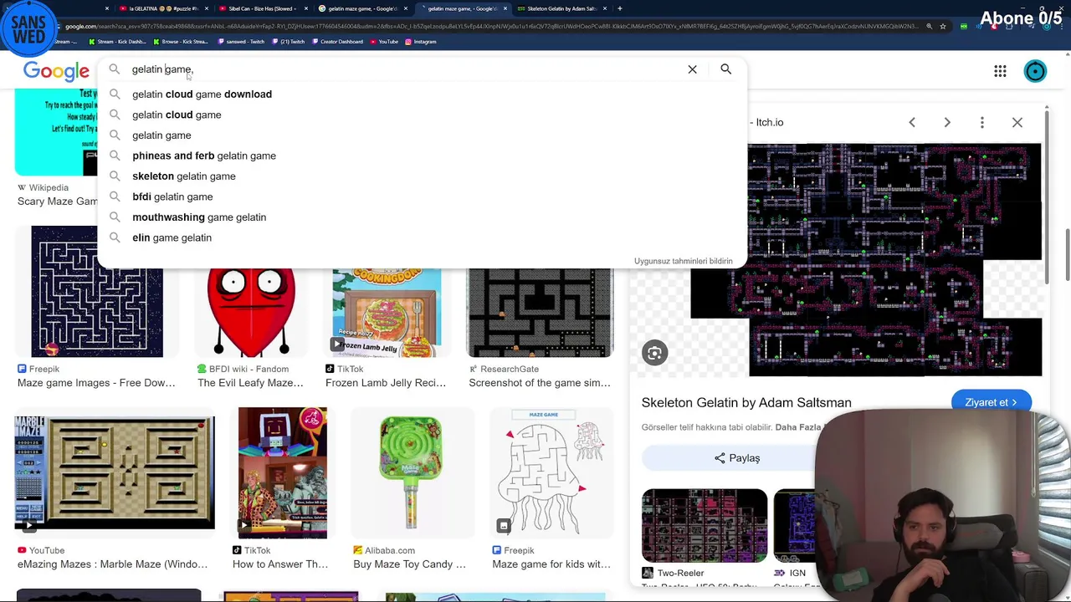The height and width of the screenshot is (602, 1071).
Task: Open the Freepik blue maze image
Action: [x=97, y=291]
